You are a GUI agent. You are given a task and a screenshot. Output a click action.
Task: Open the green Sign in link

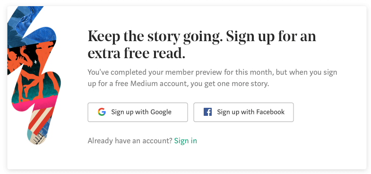click(185, 141)
